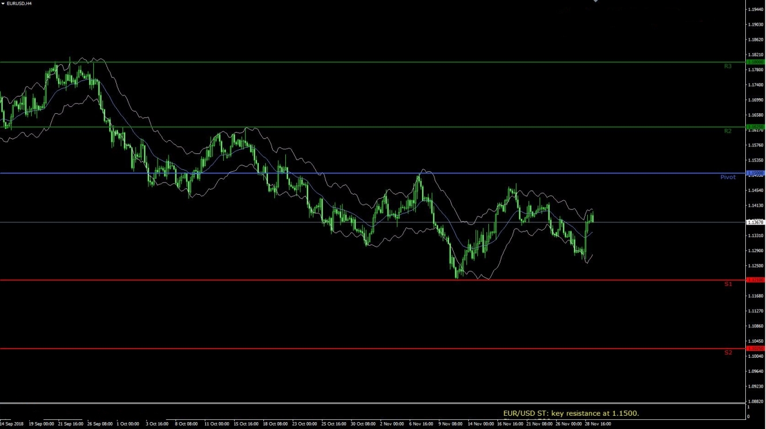Click the '26 Sep 08:00' time axis label

coord(100,424)
